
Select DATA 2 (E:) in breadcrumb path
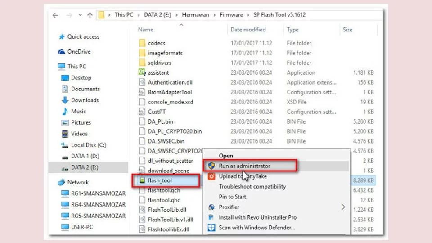click(157, 14)
